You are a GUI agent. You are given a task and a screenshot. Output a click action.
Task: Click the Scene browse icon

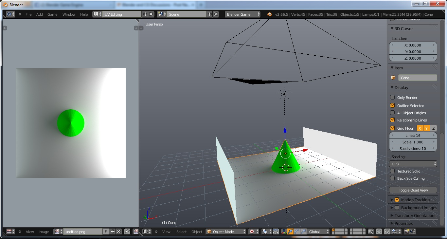click(162, 14)
